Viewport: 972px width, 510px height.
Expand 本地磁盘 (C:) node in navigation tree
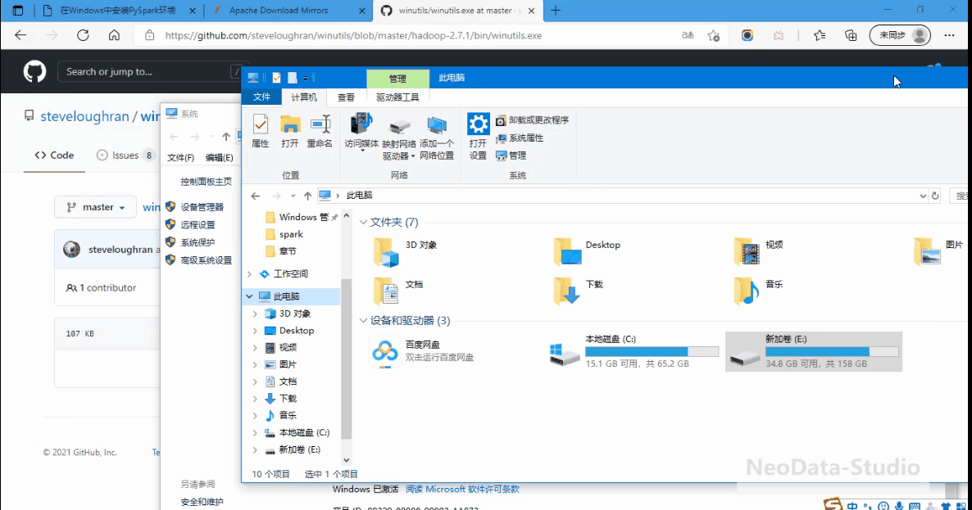[x=255, y=432]
